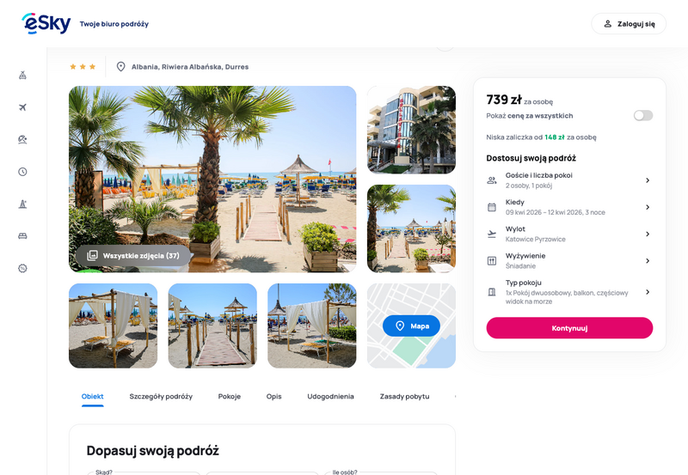The image size is (688, 475).
Task: Open the last minute clock icon
Action: [x=23, y=172]
